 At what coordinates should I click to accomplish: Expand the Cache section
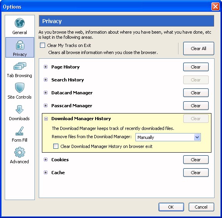[x=45, y=173]
